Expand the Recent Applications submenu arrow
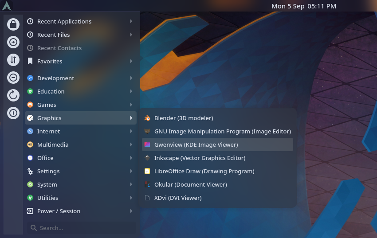This screenshot has height=238, width=377. coord(131,21)
